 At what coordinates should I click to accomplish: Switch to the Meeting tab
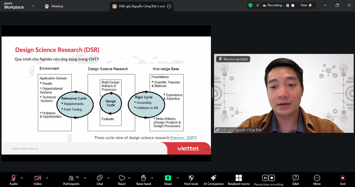click(54, 6)
